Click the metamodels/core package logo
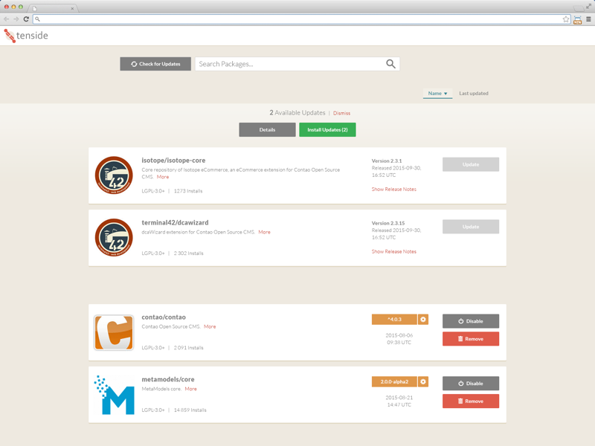This screenshot has height=446, width=595. [x=114, y=395]
